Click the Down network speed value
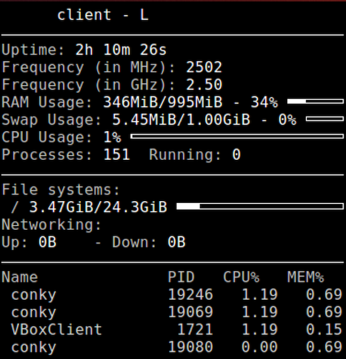 (176, 242)
